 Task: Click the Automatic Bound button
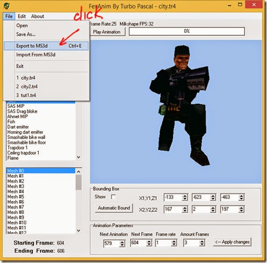pos(114,208)
